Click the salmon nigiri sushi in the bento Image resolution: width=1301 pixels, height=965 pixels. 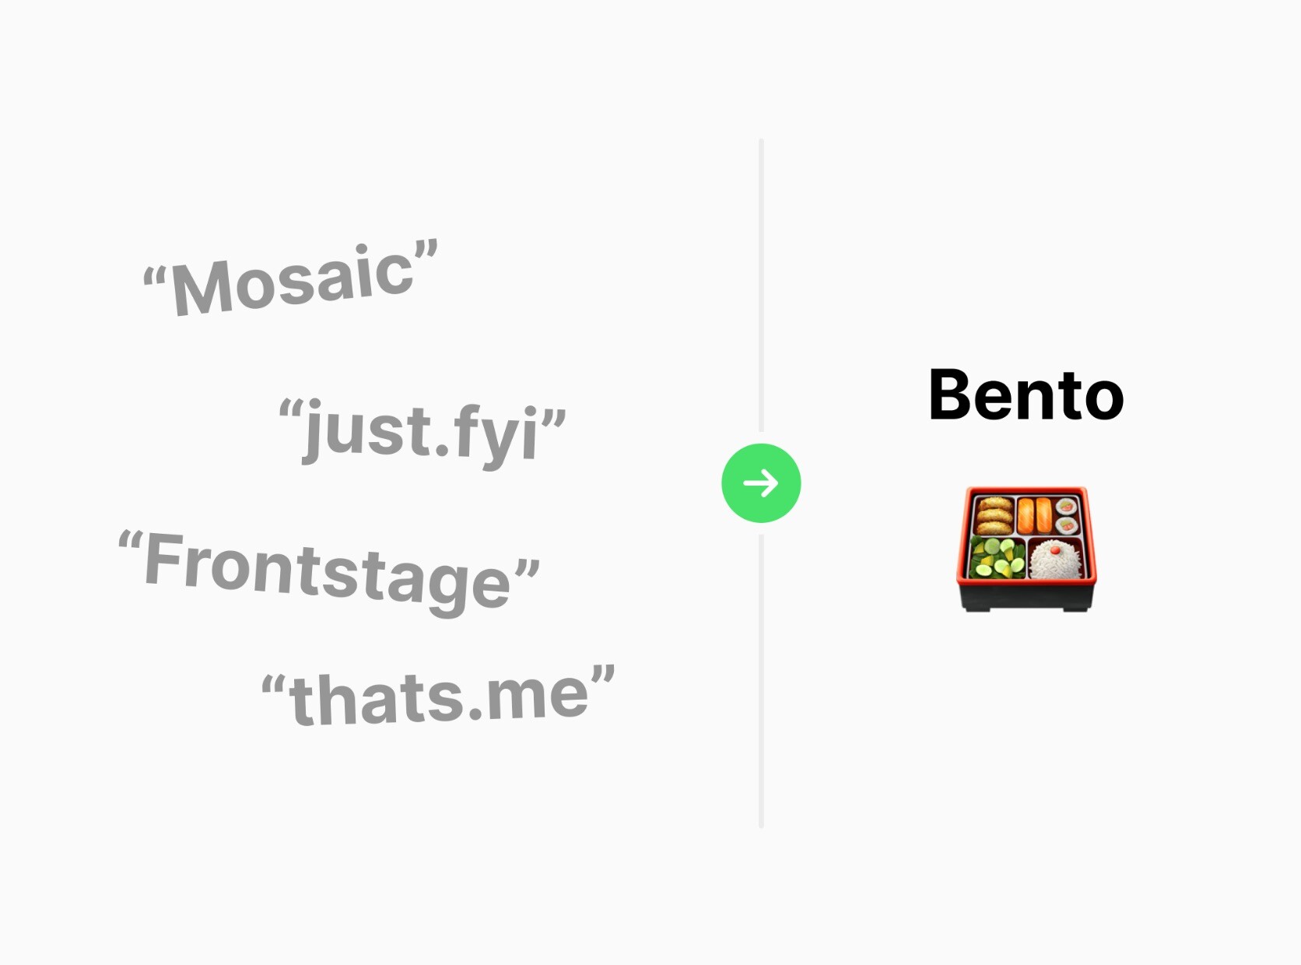click(x=1035, y=514)
